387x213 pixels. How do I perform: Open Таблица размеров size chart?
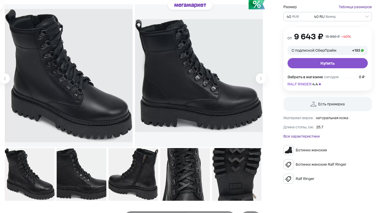(355, 7)
